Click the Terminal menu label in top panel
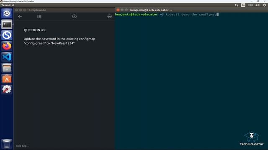Screen dimensions: 268x150 [8, 5]
